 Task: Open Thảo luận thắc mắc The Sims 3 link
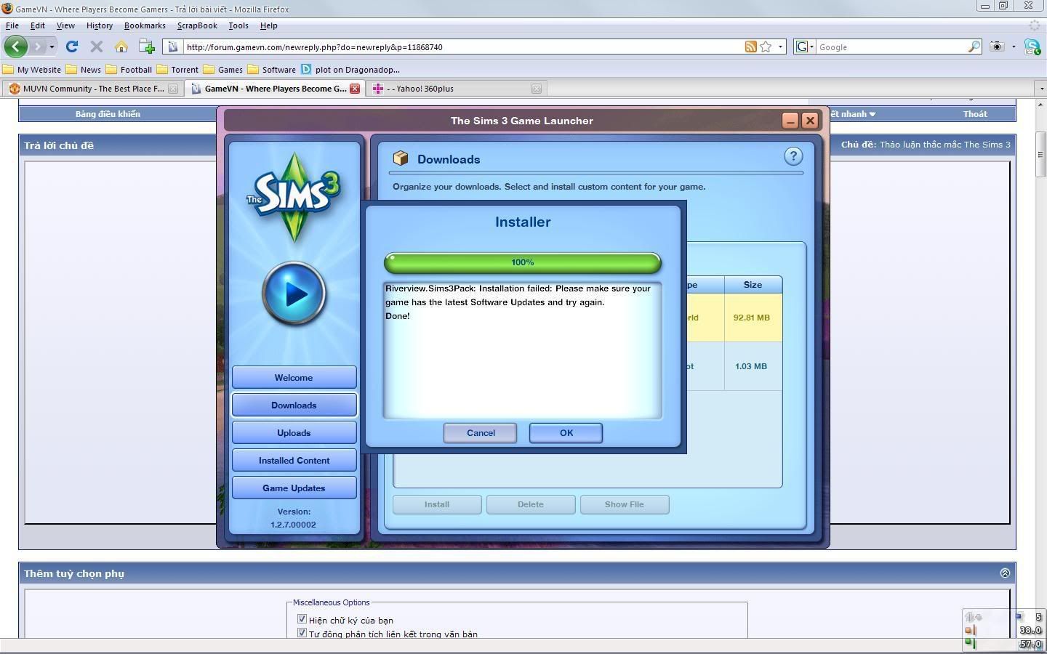944,145
